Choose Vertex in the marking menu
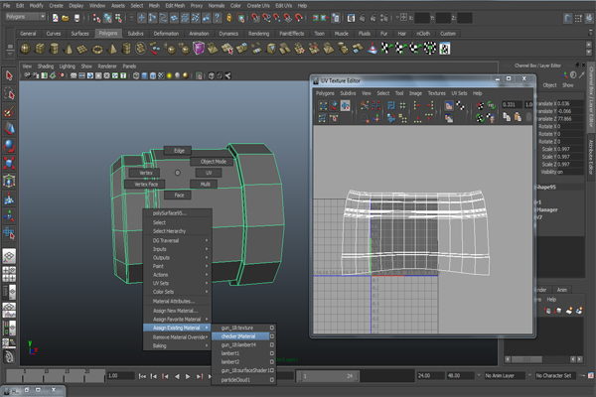Image resolution: width=596 pixels, height=397 pixels. click(146, 173)
